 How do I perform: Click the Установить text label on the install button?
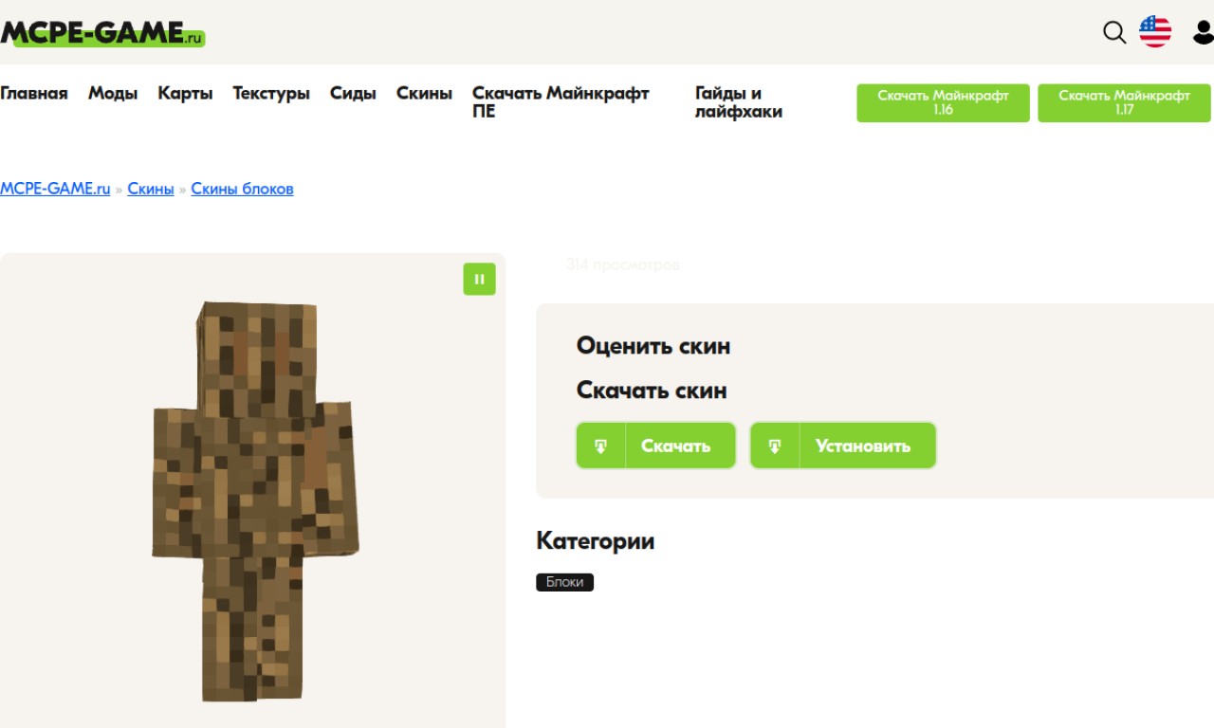(x=863, y=446)
